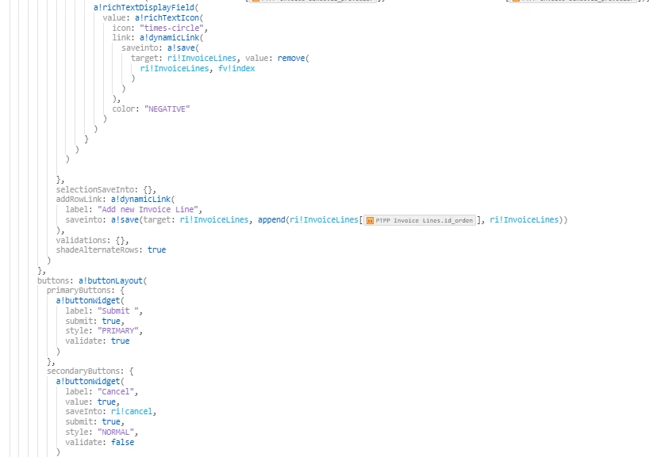Click the "NEGATIVE" color string

click(167, 109)
